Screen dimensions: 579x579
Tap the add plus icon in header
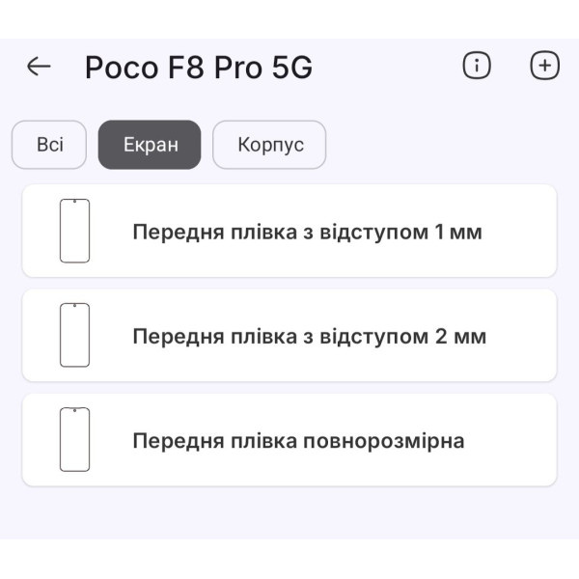pos(545,66)
